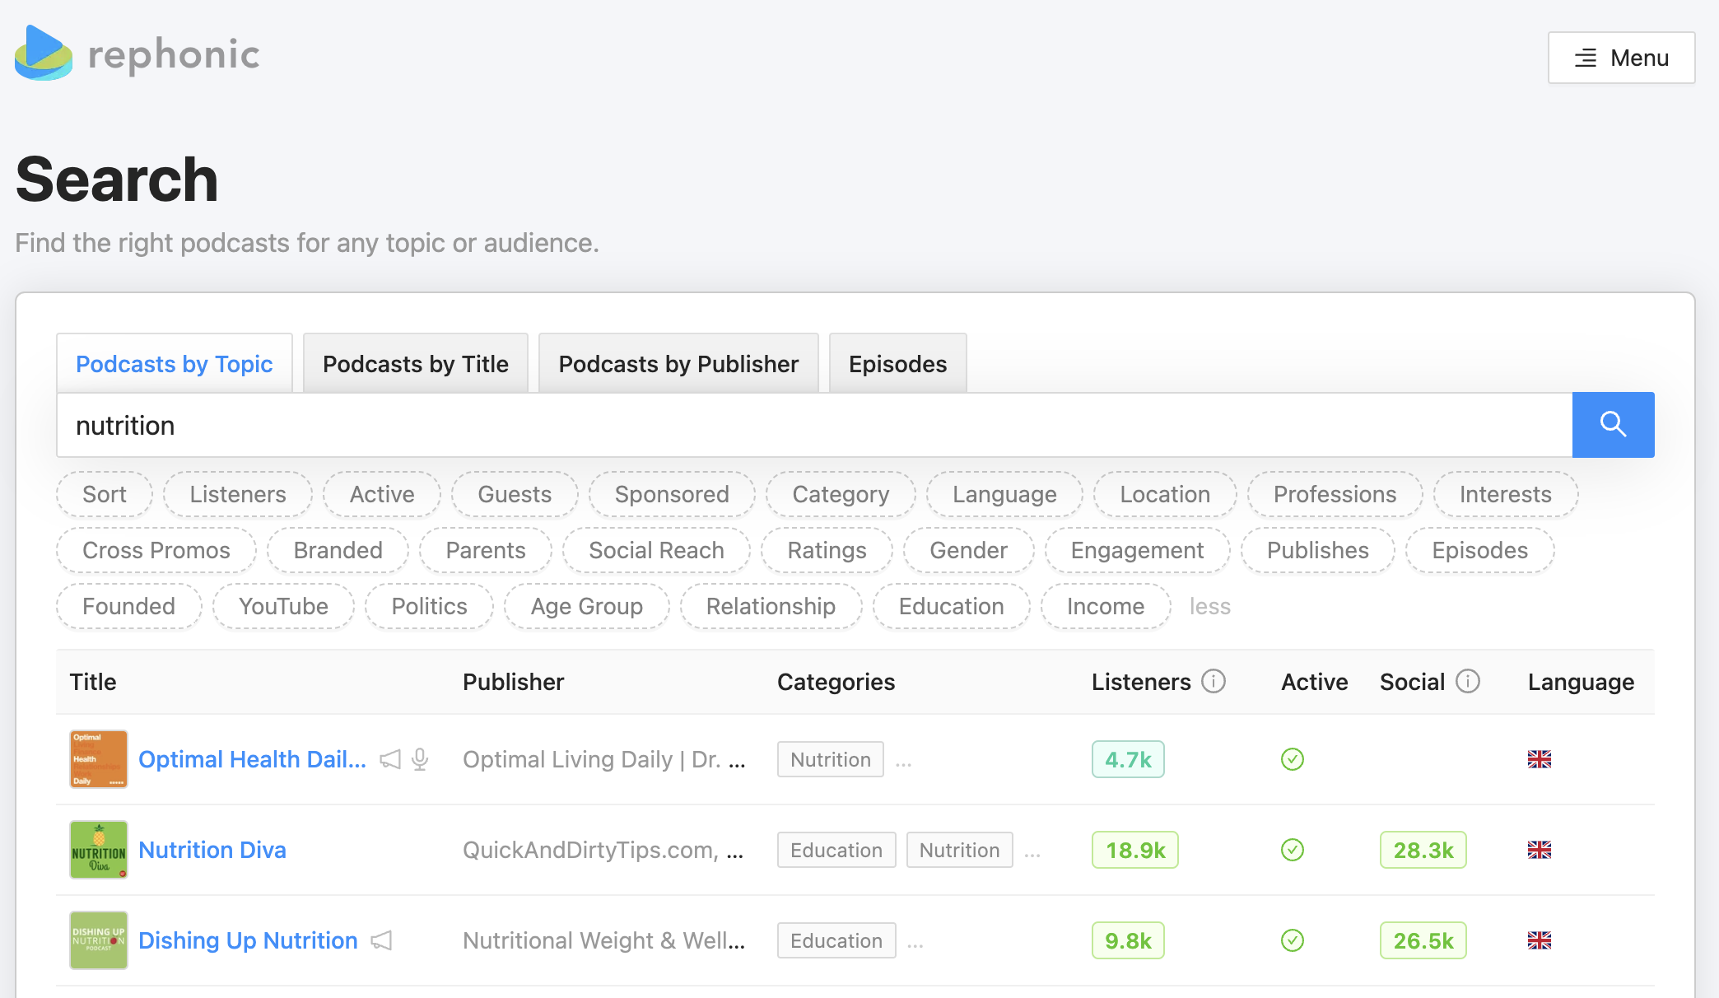Open the Ratings filter
Image resolution: width=1719 pixels, height=998 pixels.
[827, 550]
